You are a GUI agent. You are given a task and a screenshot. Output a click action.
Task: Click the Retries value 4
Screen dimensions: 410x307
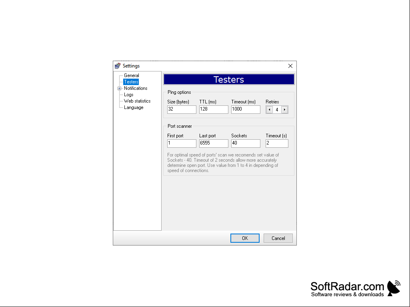point(277,110)
